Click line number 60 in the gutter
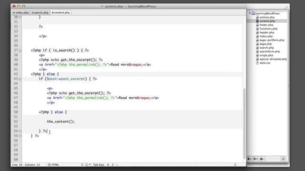The width and height of the screenshot is (305, 171). 16,160
